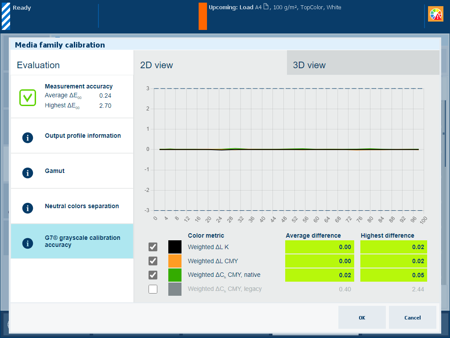Screen dimensions: 450x338
Task: Click the striped Ready status indicator
Action: 6,16
